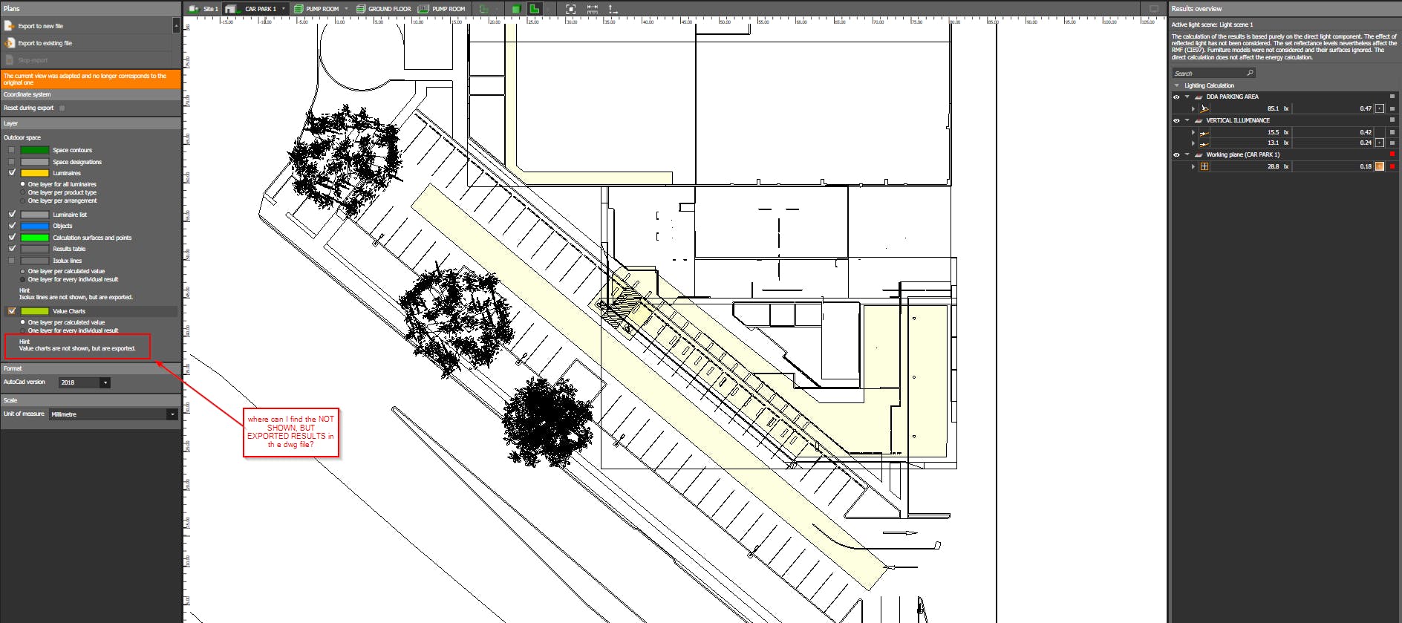Collapse the DDA PARKING AREA group
This screenshot has height=623, width=1402.
1187,97
